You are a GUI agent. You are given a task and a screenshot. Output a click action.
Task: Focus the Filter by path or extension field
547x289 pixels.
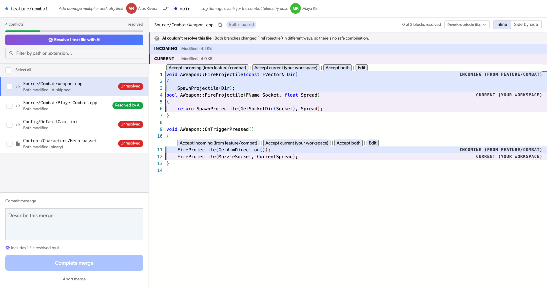[x=74, y=53]
